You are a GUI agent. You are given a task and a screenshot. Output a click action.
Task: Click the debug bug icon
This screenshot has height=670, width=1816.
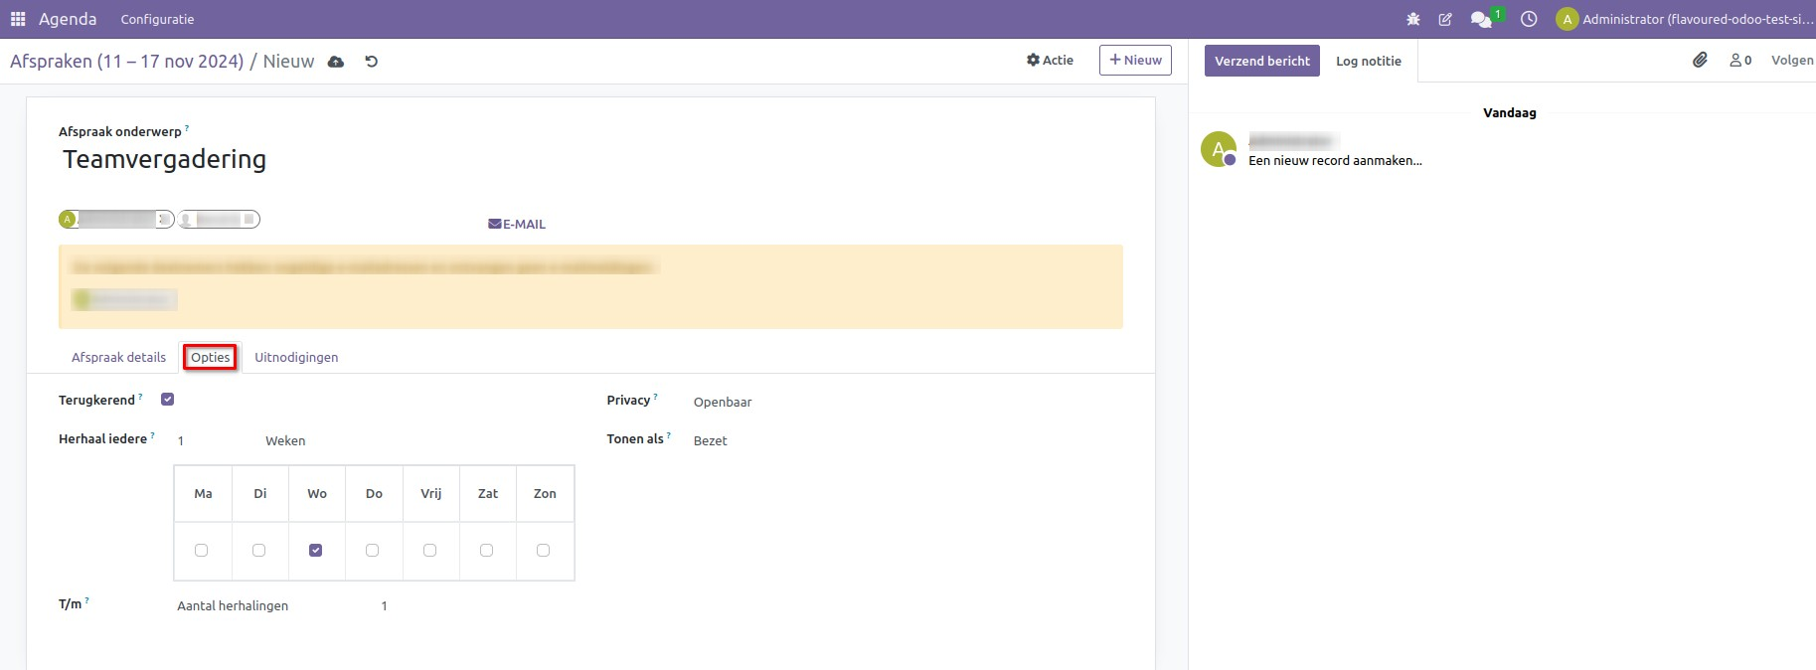tap(1413, 19)
